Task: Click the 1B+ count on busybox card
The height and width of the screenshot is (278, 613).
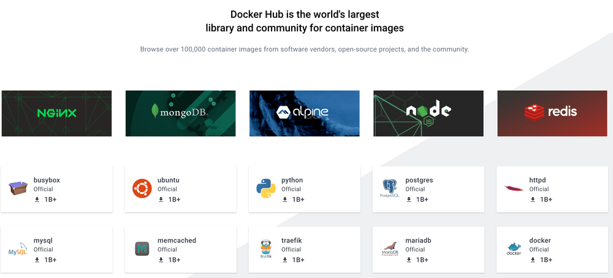Action: [x=50, y=199]
